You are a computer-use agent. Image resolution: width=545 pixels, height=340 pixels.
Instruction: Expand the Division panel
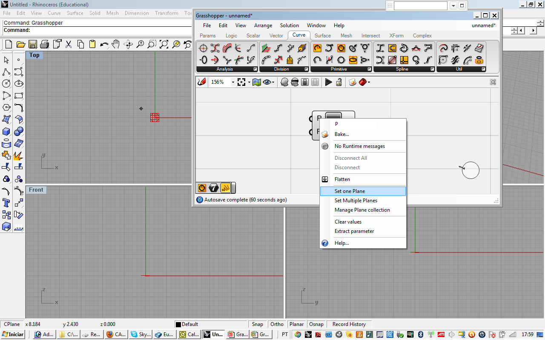pyautogui.click(x=306, y=69)
